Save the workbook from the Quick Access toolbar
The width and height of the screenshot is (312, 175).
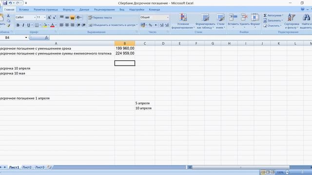tap(5, 3)
